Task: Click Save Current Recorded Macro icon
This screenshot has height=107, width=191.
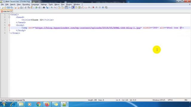Action: tap(106, 7)
